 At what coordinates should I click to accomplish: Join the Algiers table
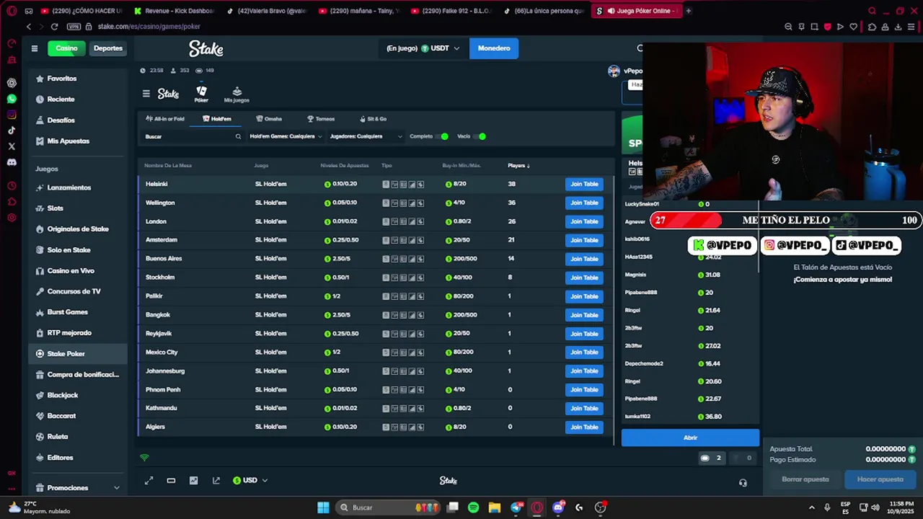tap(584, 427)
